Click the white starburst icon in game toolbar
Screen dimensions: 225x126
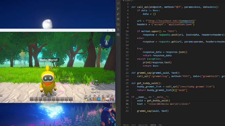90,99
